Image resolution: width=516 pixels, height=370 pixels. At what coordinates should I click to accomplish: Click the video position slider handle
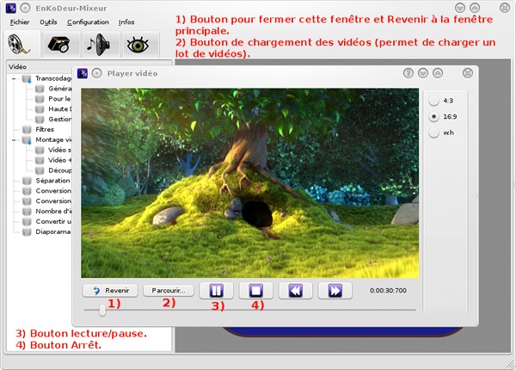(x=102, y=310)
